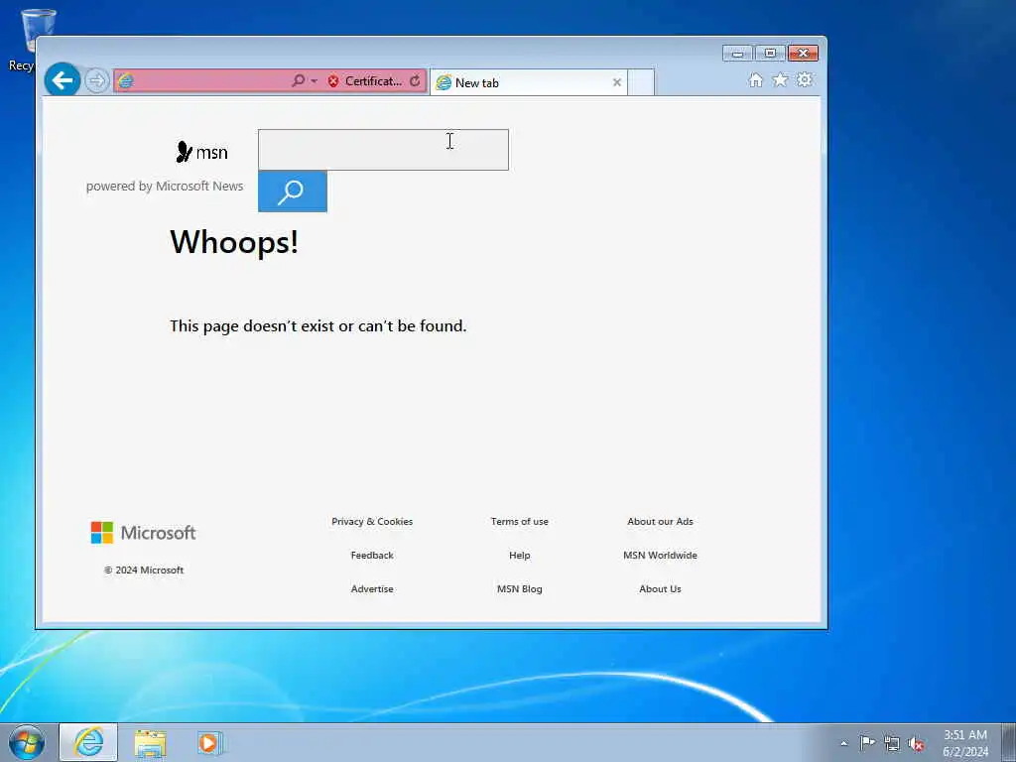Click the IE page icon in address bar
1016x762 pixels.
click(x=126, y=81)
